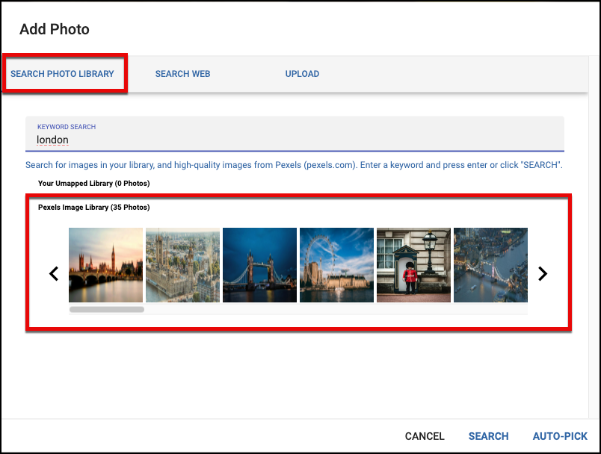The image size is (601, 454).
Task: Click the Auto-Pick button
Action: (x=560, y=436)
